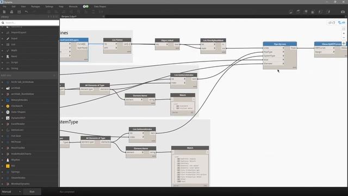
Task: Open the View menu
Action: pos(23,7)
